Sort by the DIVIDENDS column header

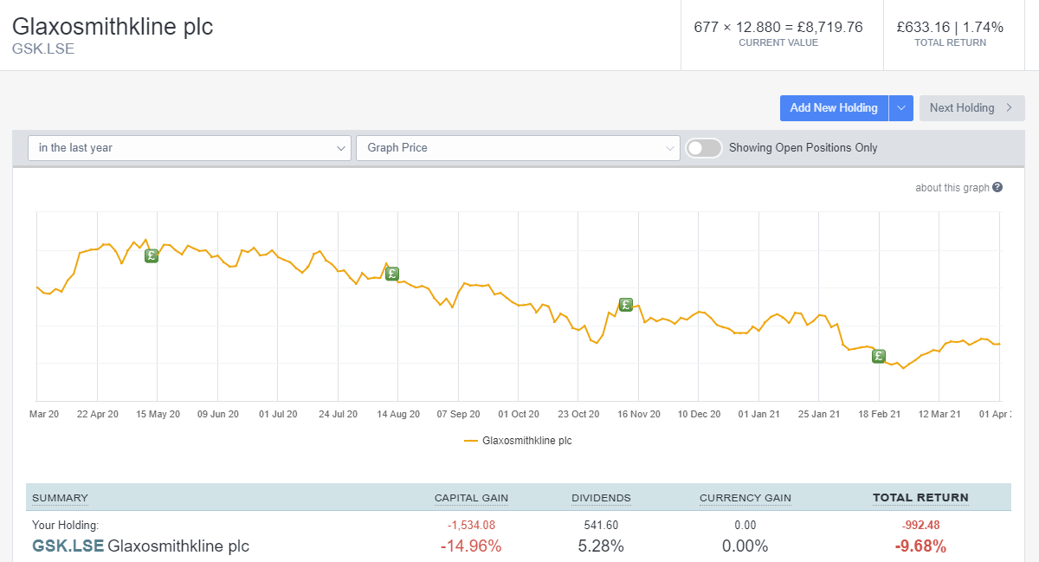tap(601, 497)
